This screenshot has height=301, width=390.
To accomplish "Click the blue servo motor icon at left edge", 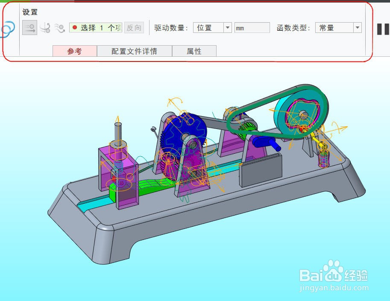I will [7, 29].
